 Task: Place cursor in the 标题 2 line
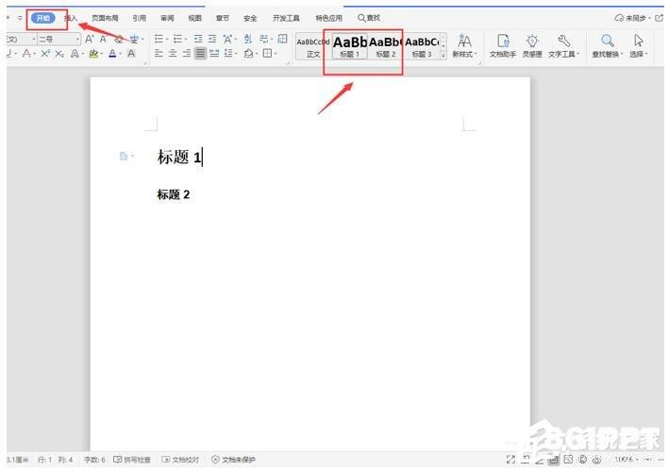coord(174,194)
